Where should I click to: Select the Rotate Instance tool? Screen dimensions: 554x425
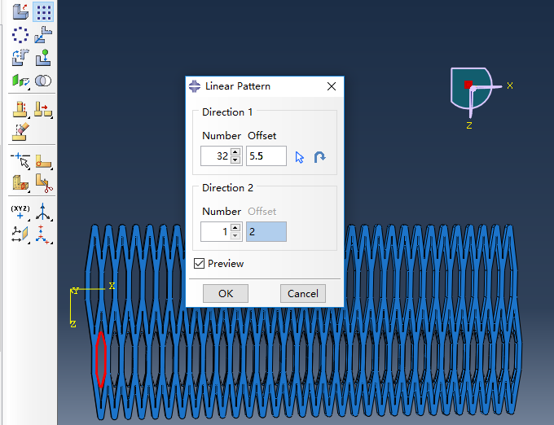(20, 58)
